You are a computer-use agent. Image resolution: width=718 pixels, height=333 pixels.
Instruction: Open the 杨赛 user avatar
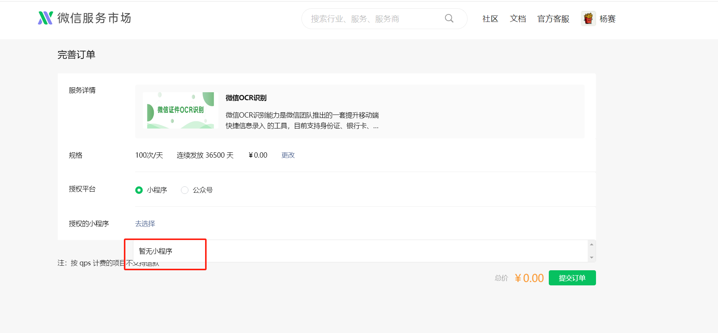588,19
